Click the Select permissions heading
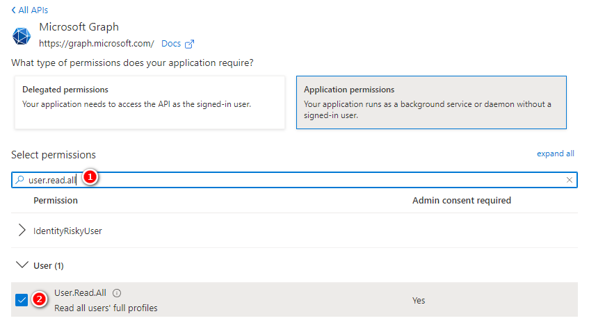The height and width of the screenshot is (332, 589). point(54,155)
